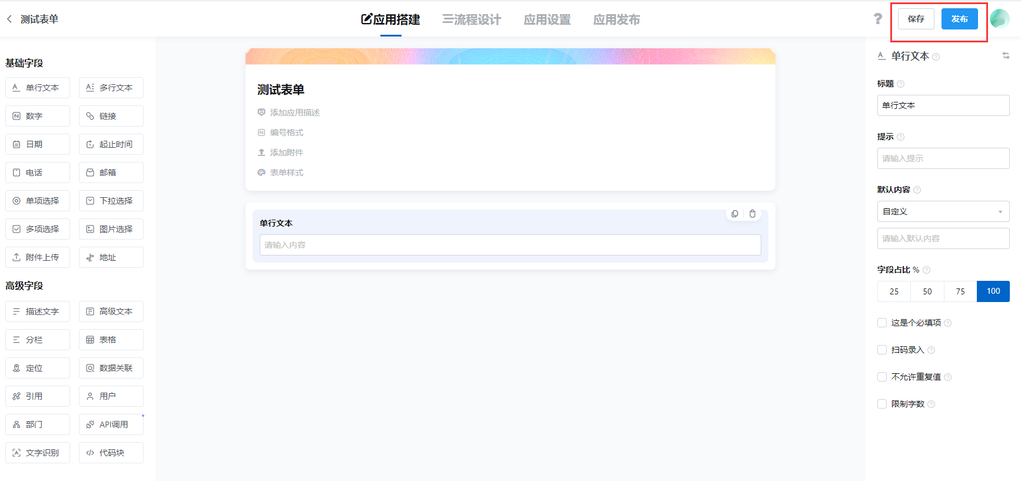Add a 附件上传 field component
The width and height of the screenshot is (1021, 481).
click(x=38, y=257)
